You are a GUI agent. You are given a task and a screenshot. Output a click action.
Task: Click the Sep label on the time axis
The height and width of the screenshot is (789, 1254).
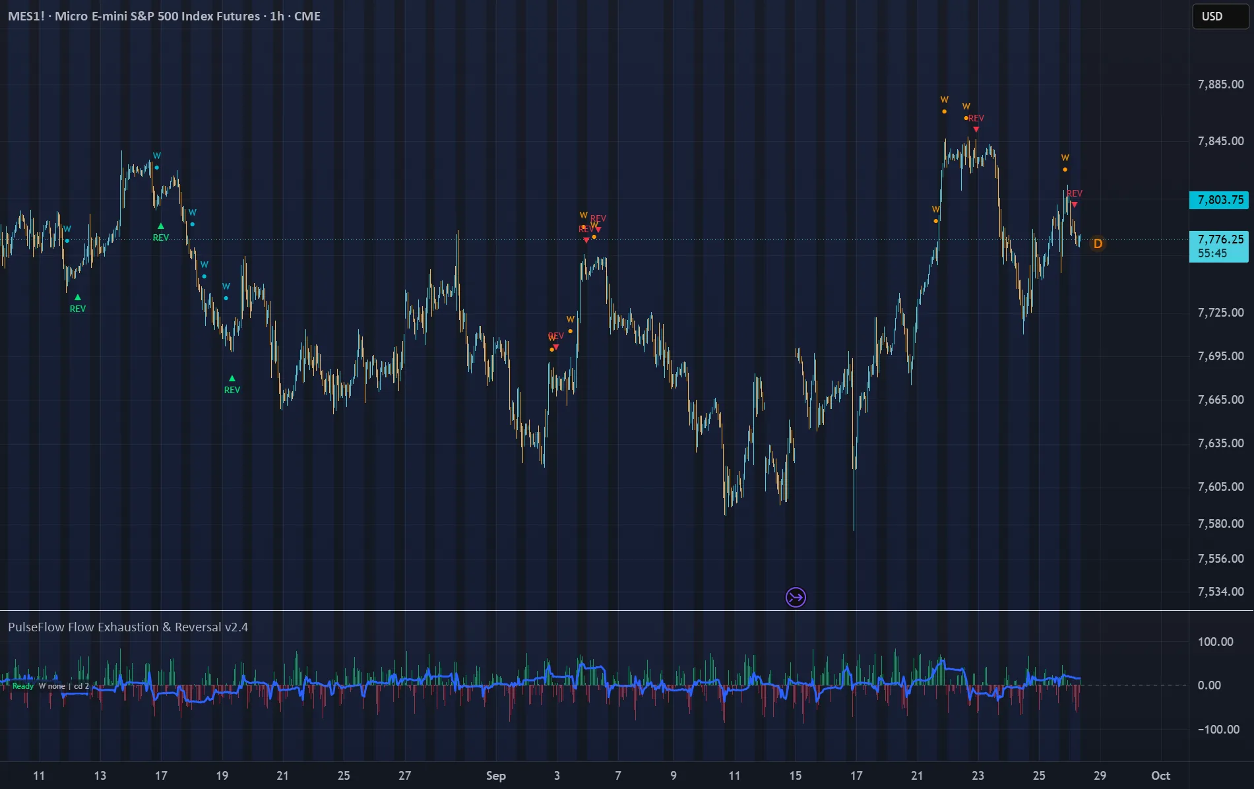[496, 776]
